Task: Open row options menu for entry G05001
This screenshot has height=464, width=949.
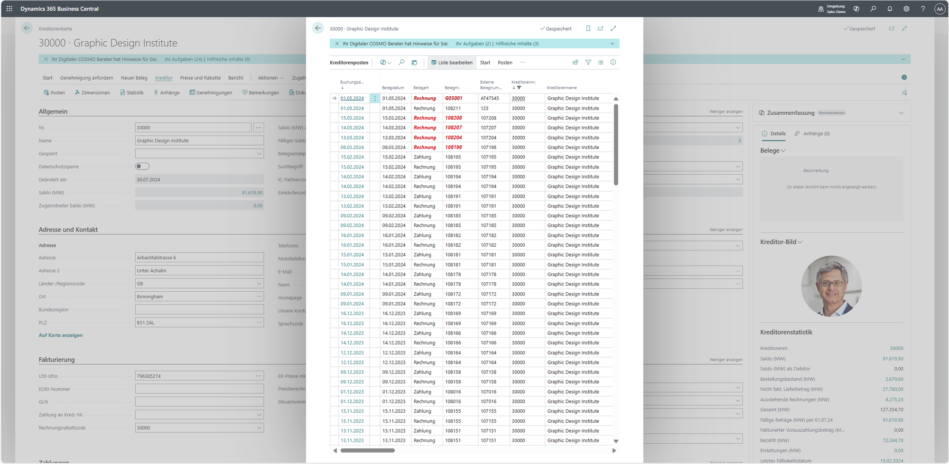Action: click(x=374, y=98)
